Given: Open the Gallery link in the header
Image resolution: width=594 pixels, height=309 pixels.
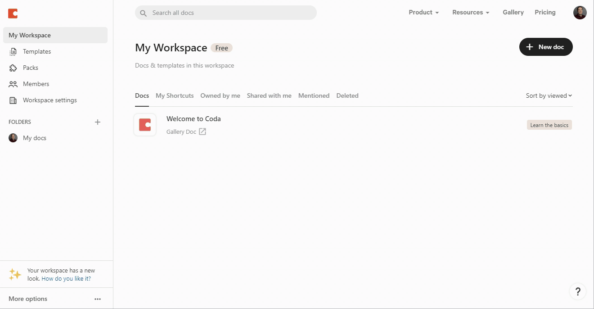Looking at the screenshot, I should pyautogui.click(x=513, y=12).
